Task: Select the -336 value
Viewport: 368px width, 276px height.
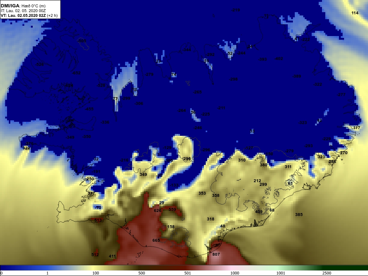Action: pos(105,122)
